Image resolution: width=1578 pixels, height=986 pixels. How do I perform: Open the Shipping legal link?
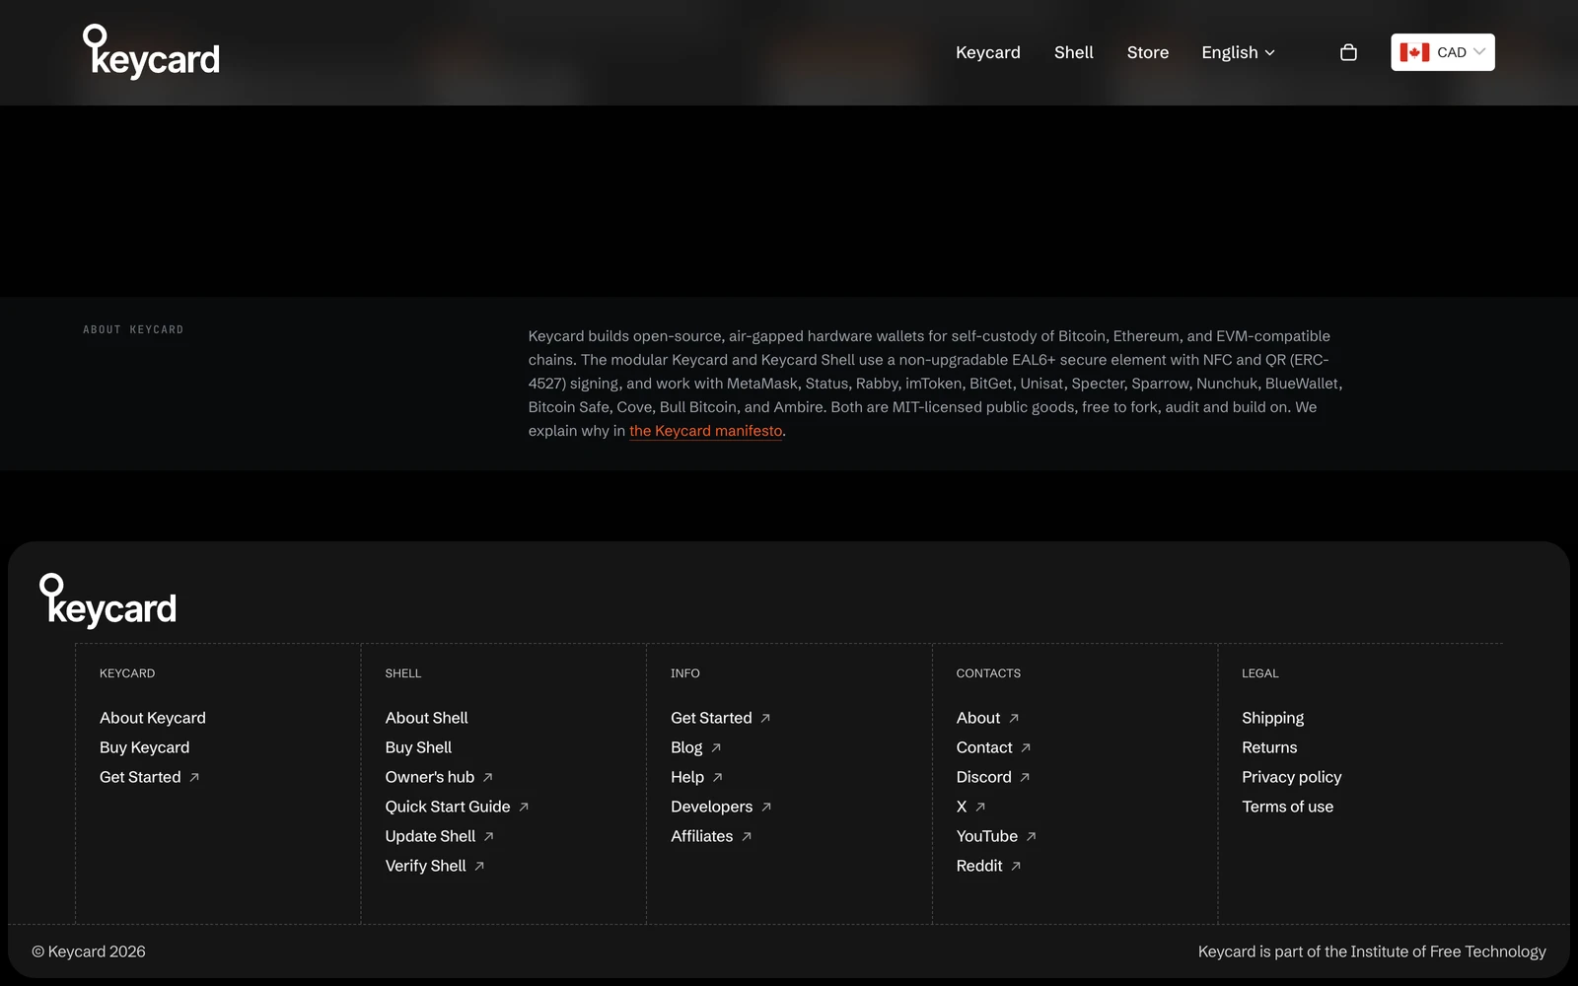[1273, 718]
